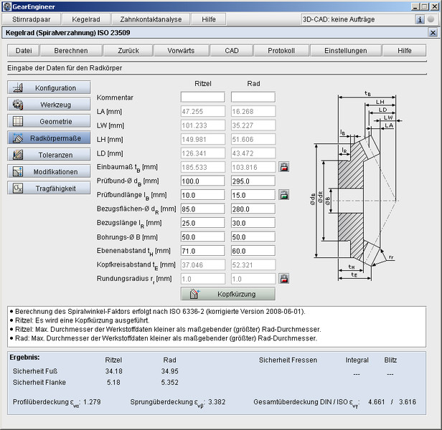Toggle the lock next to Einbaumaß

284,167
